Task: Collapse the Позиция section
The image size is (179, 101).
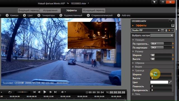Action: pyautogui.click(x=133, y=40)
